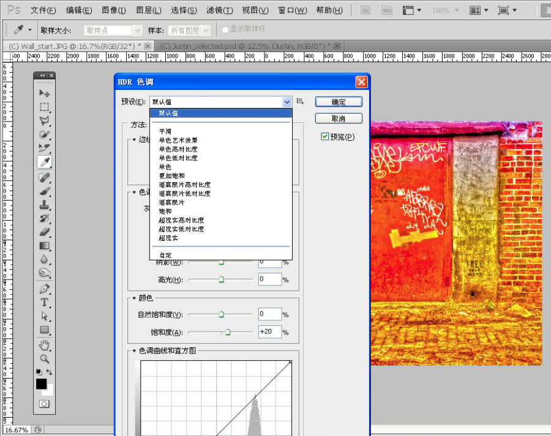Click the 饱和度 value field showing +20
The height and width of the screenshot is (436, 551).
pyautogui.click(x=270, y=331)
